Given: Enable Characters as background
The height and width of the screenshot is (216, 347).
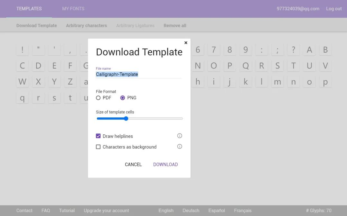Looking at the screenshot, I should click(98, 147).
